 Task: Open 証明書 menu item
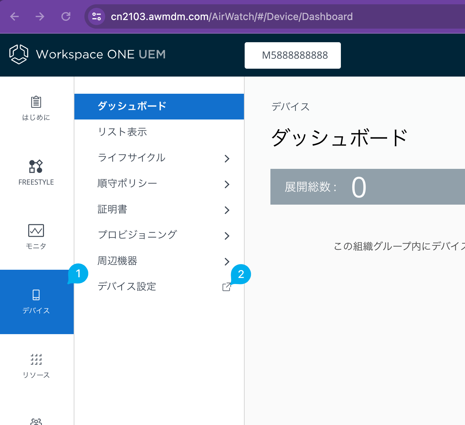tap(159, 209)
